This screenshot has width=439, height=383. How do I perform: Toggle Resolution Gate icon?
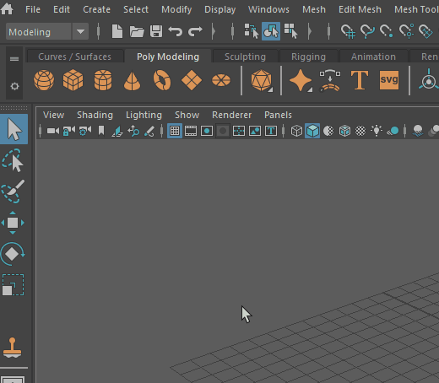tap(207, 131)
